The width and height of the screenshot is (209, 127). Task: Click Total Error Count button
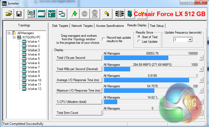point(79,113)
